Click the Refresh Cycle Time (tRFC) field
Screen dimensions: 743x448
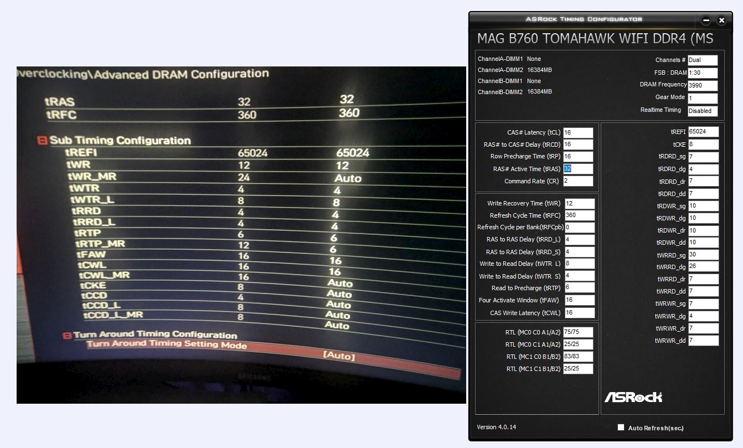coord(580,215)
